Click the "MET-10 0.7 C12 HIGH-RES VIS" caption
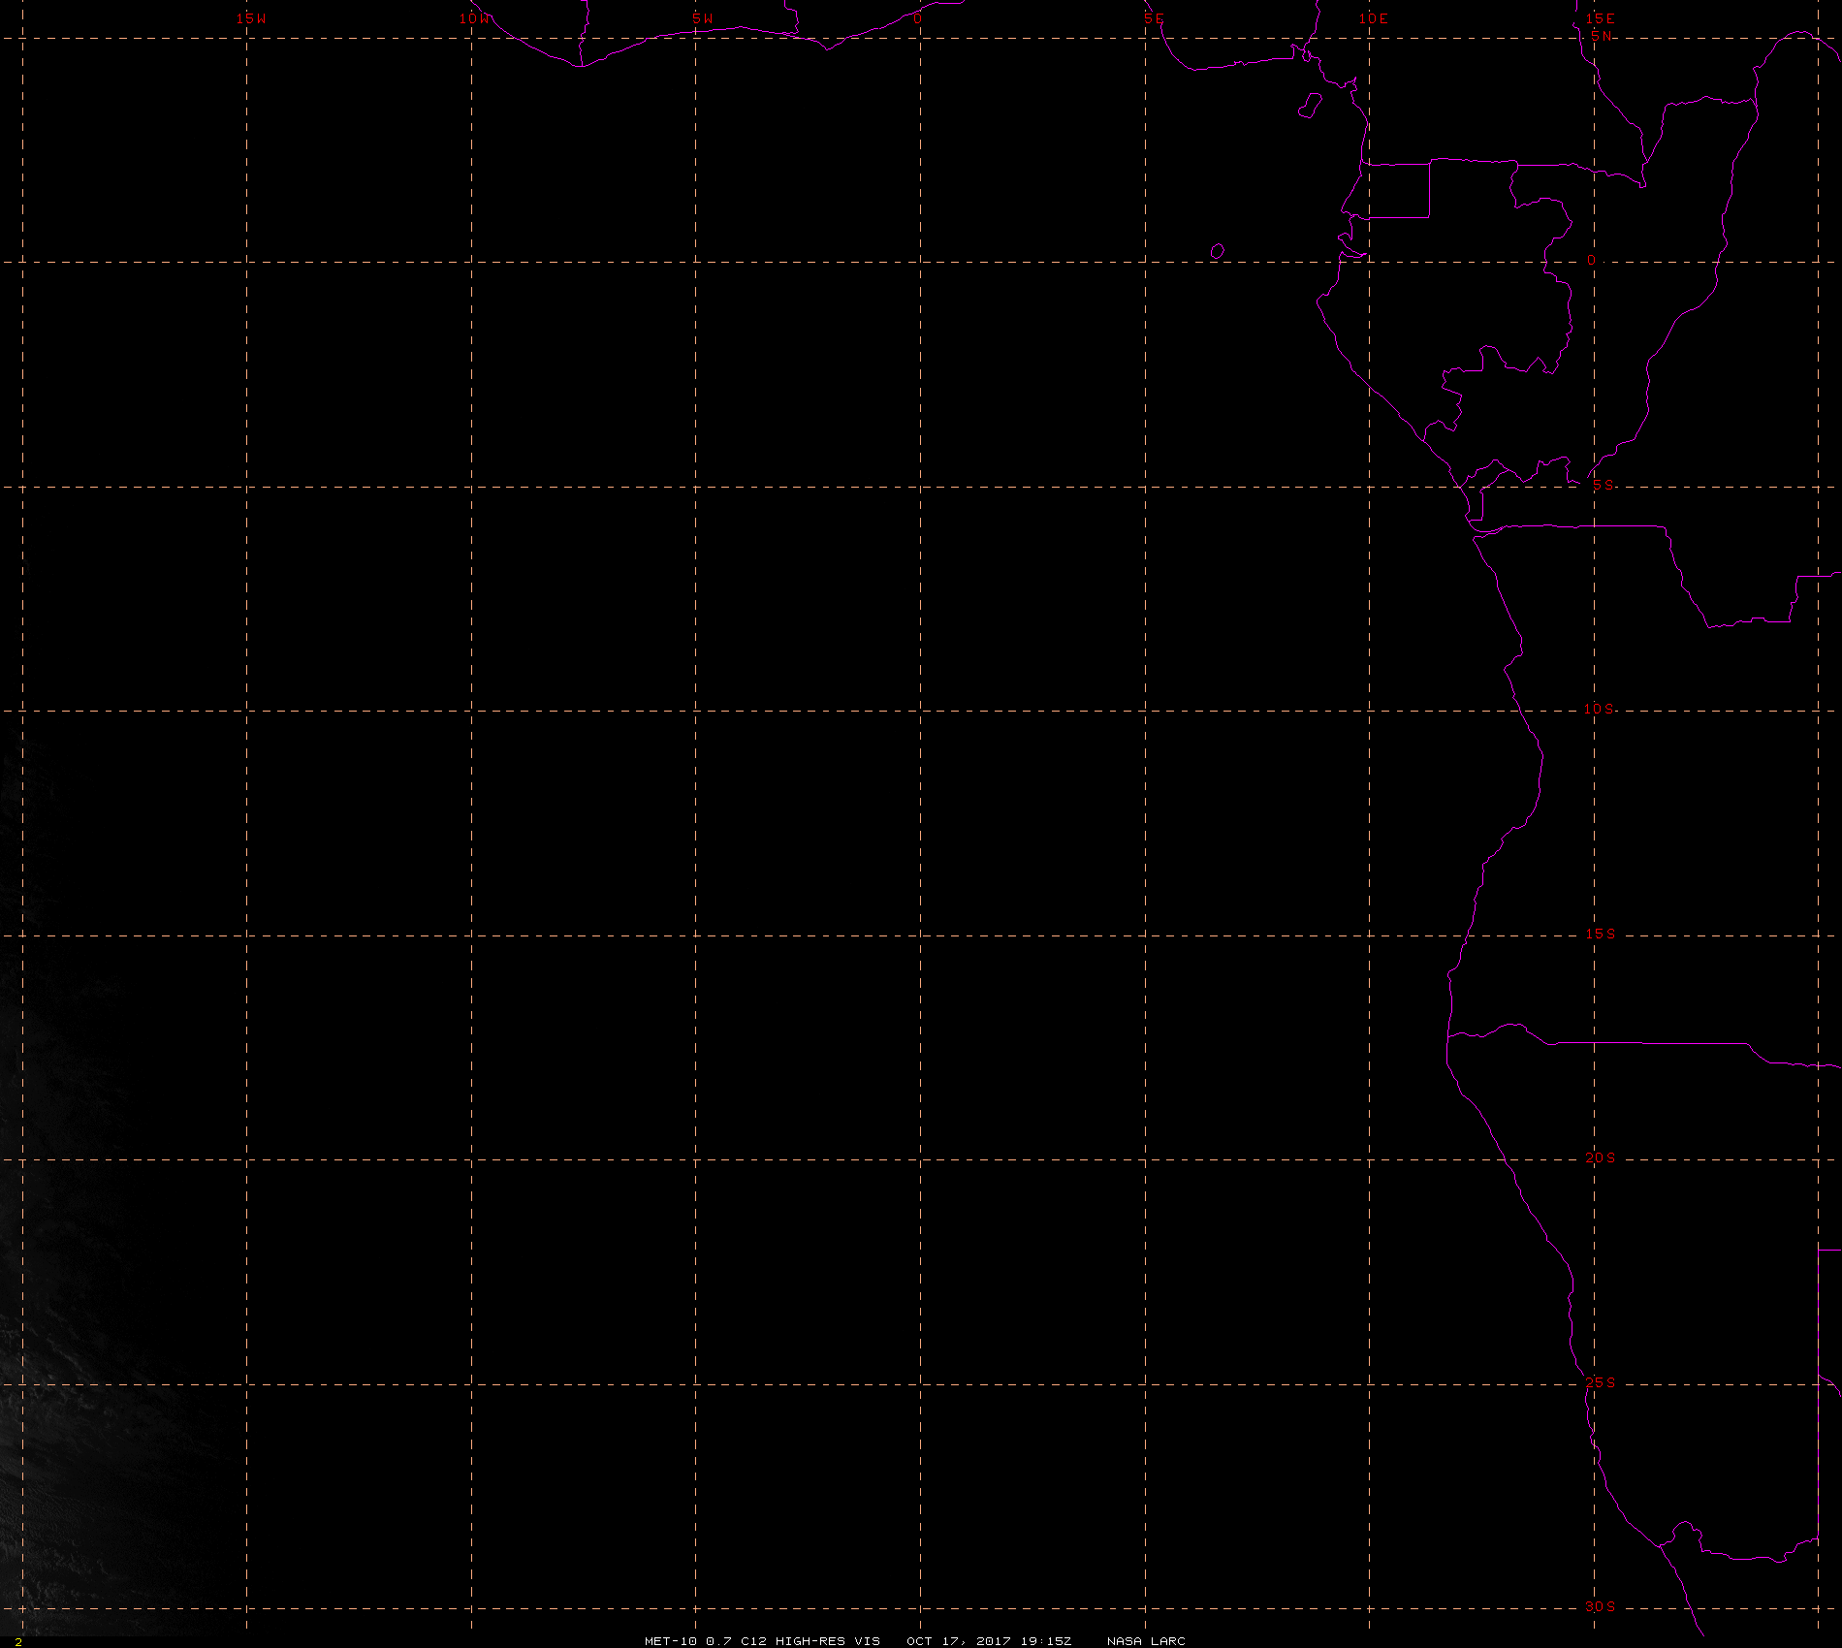 click(x=763, y=1640)
